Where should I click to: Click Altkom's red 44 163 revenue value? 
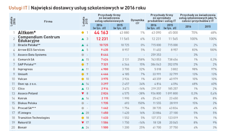coord(101,33)
